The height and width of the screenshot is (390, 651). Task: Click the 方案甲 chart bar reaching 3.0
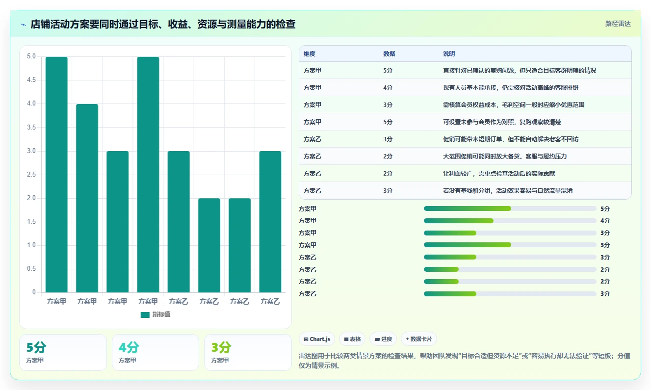point(118,222)
